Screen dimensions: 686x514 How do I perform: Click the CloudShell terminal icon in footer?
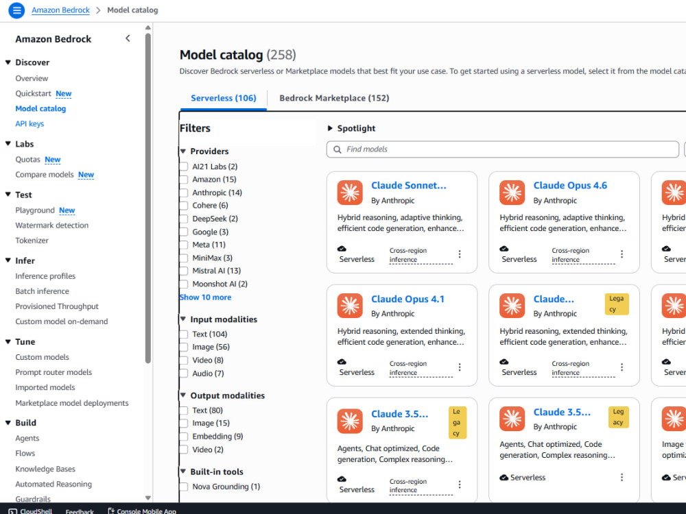(x=12, y=511)
